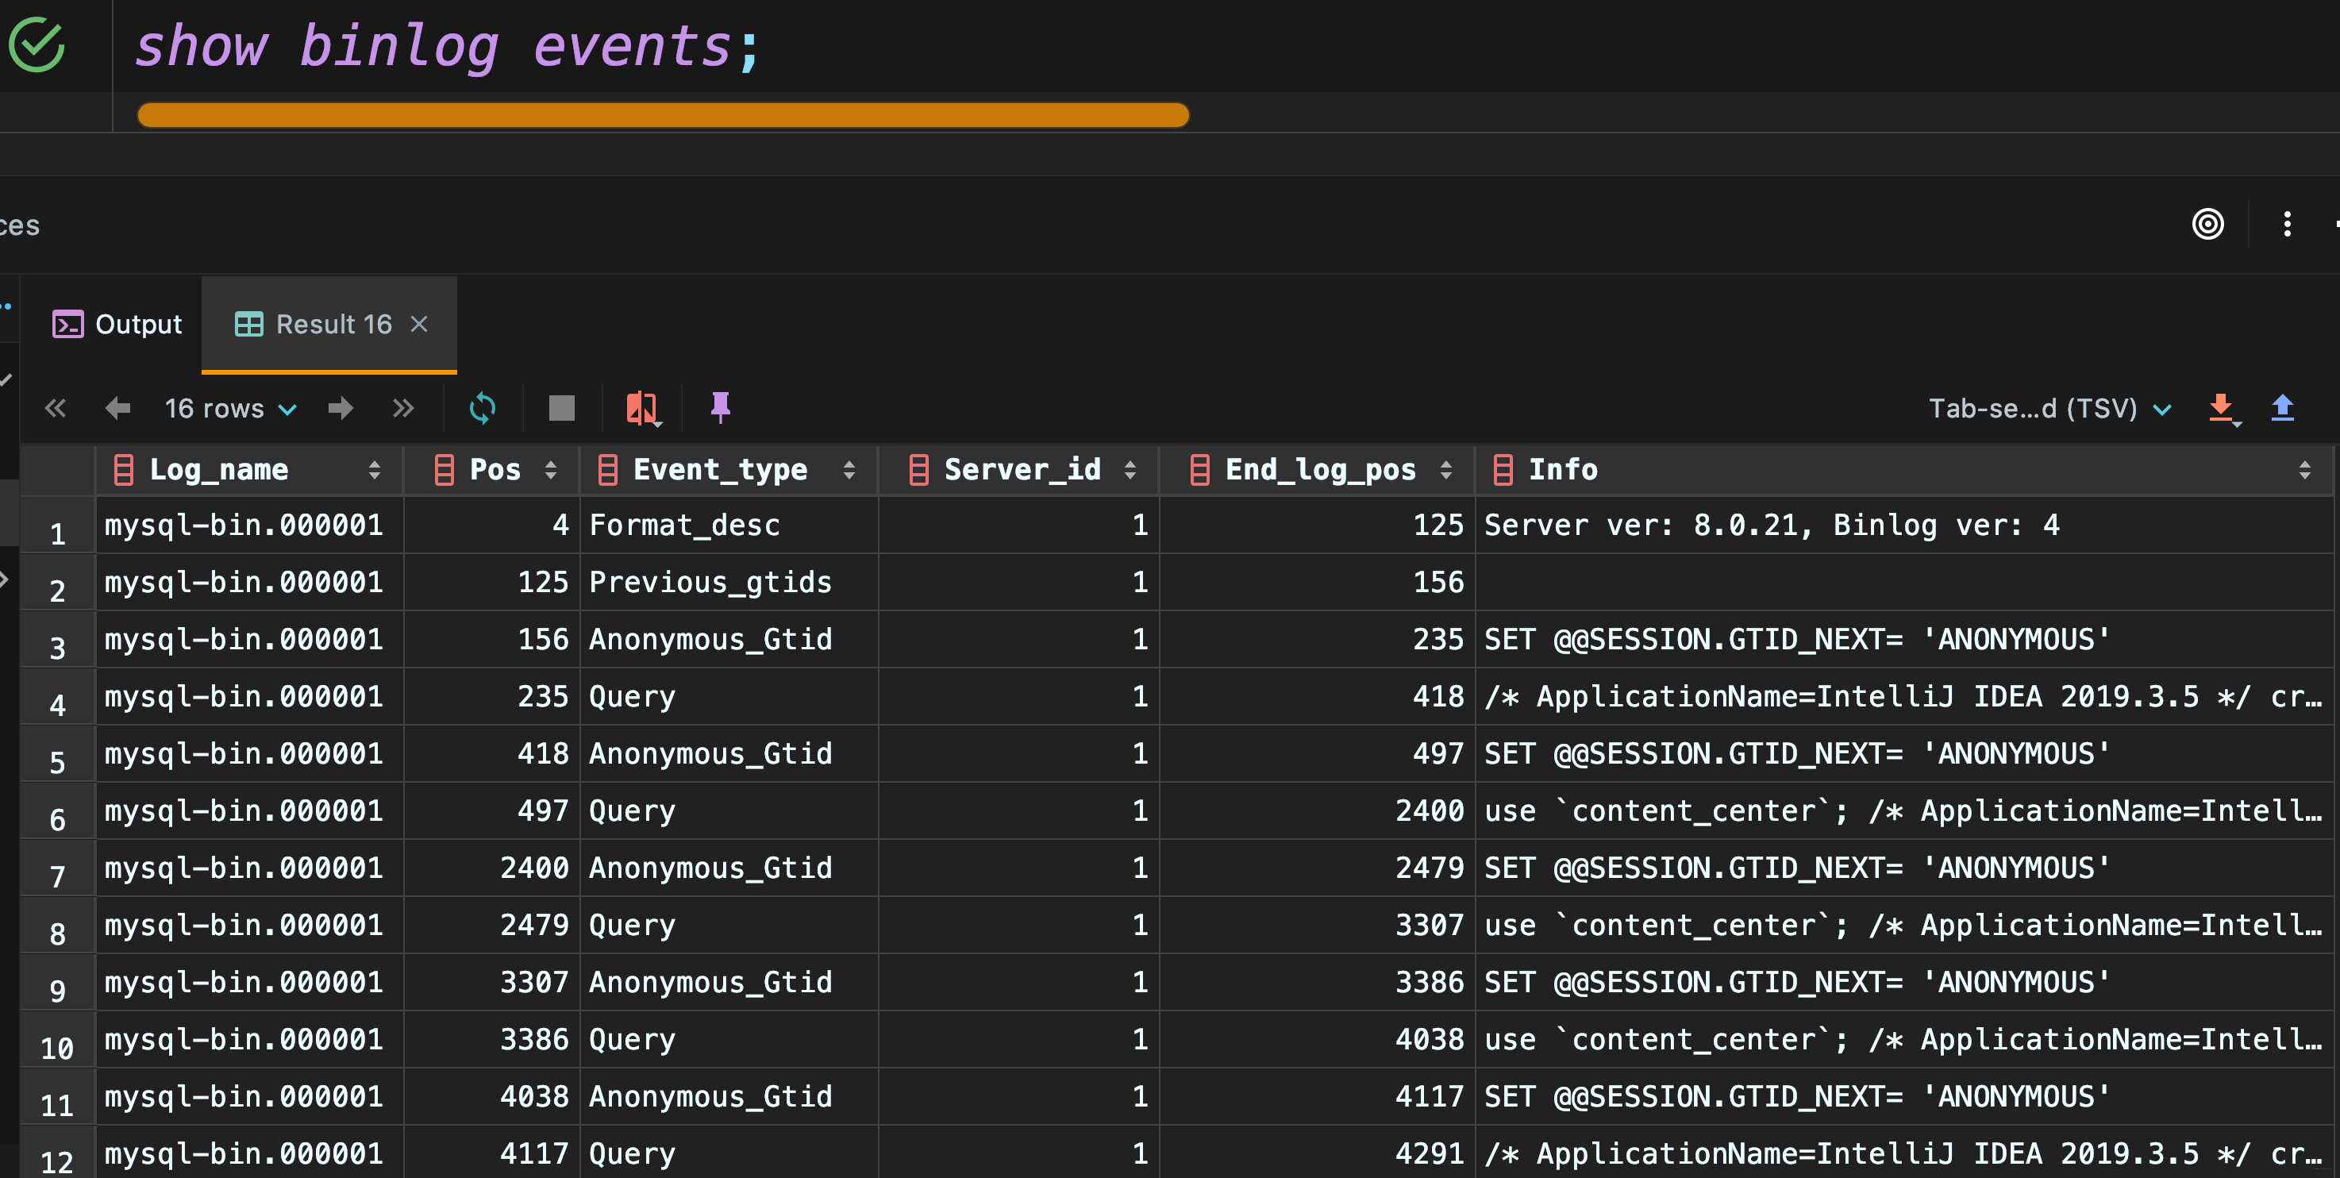
Task: Sort by the Event_type column arrows
Action: click(849, 470)
